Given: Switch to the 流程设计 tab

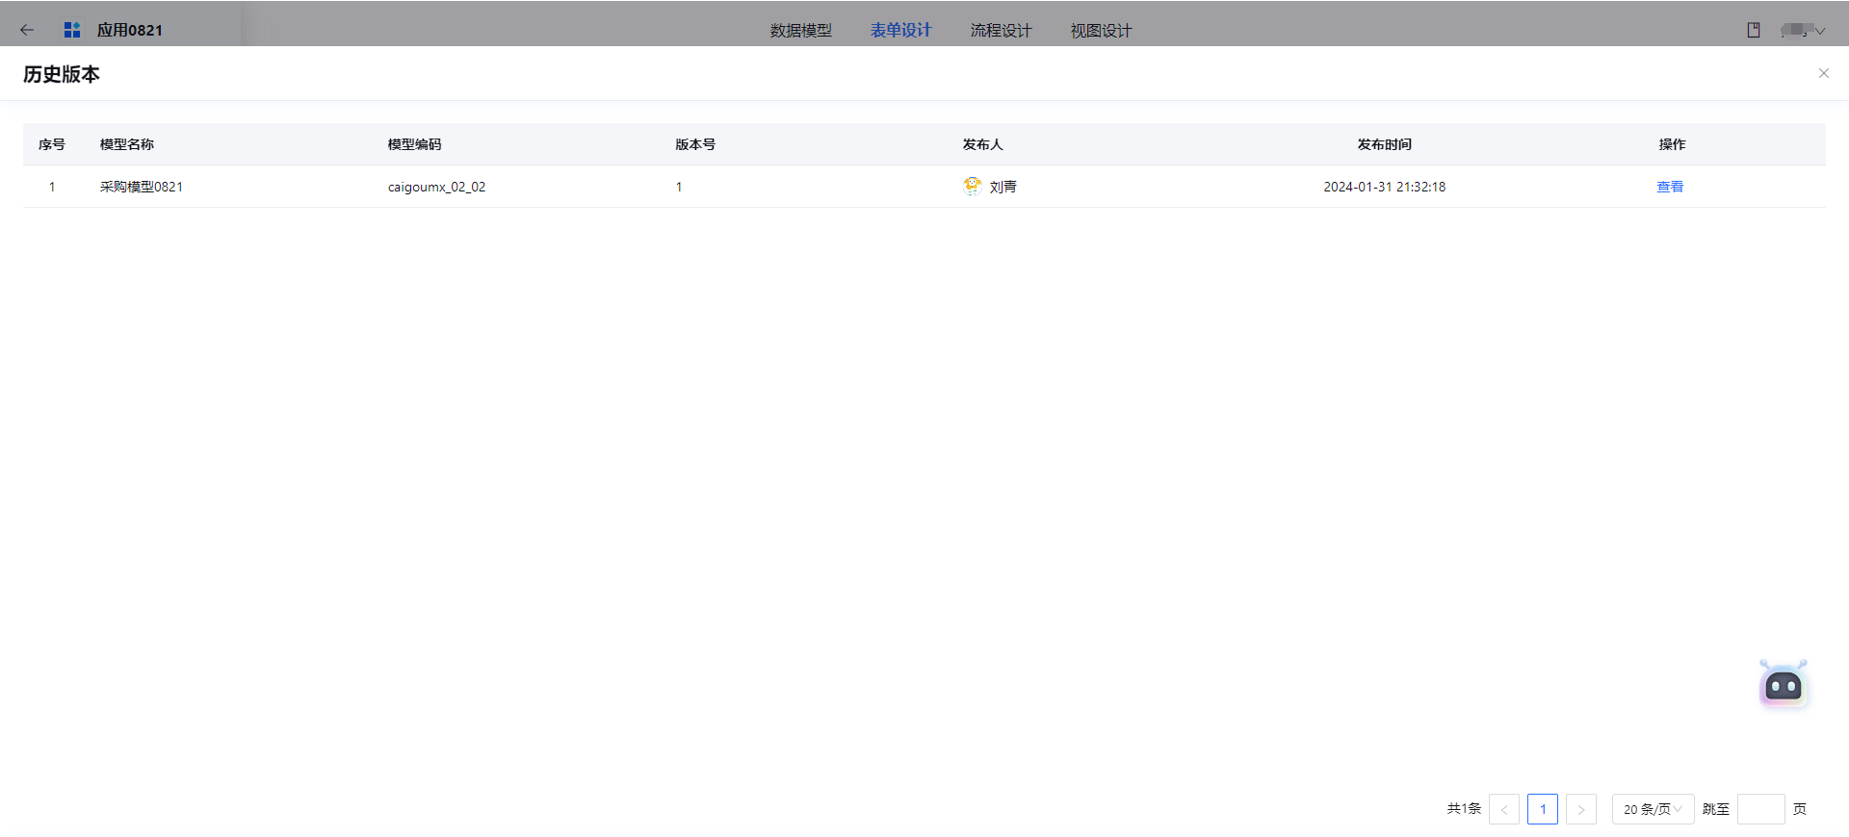Looking at the screenshot, I should point(1001,31).
